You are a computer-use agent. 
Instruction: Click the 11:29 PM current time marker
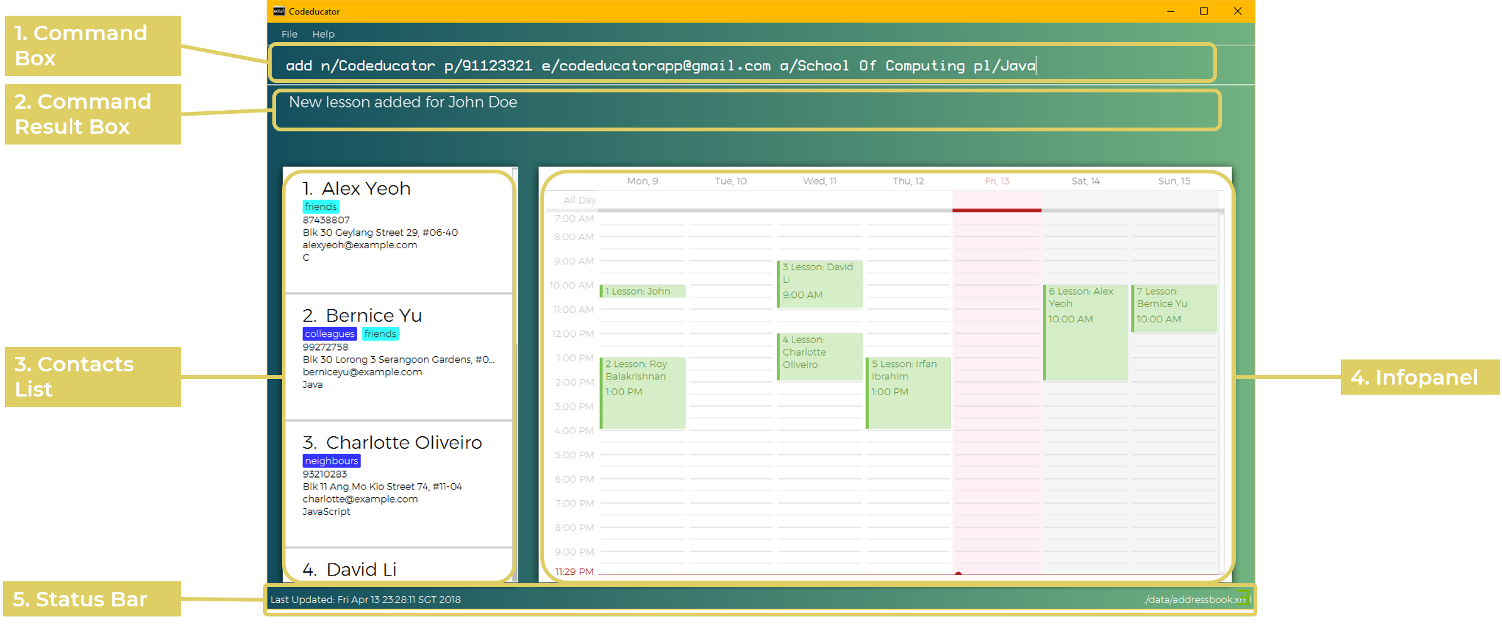coord(574,572)
